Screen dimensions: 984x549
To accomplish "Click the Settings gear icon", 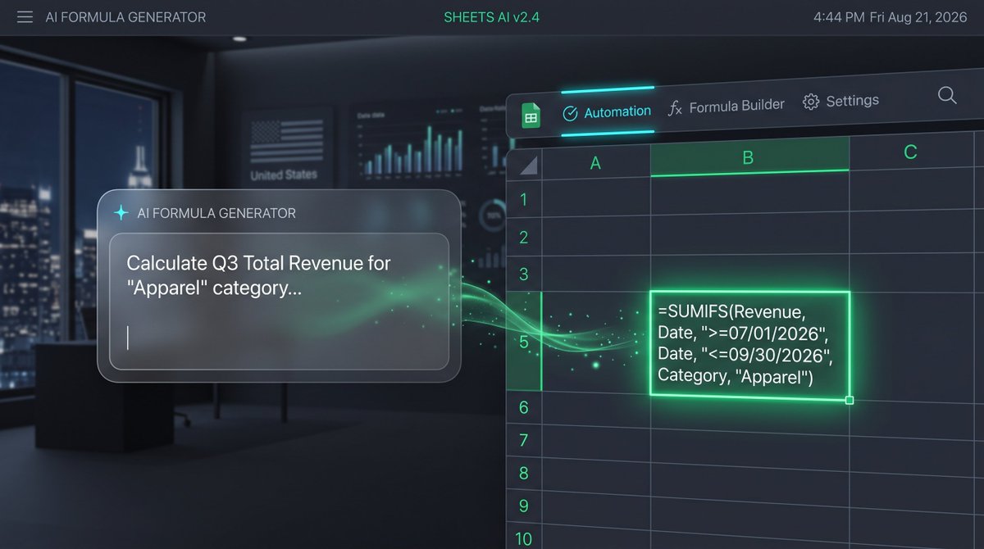I will pos(811,102).
